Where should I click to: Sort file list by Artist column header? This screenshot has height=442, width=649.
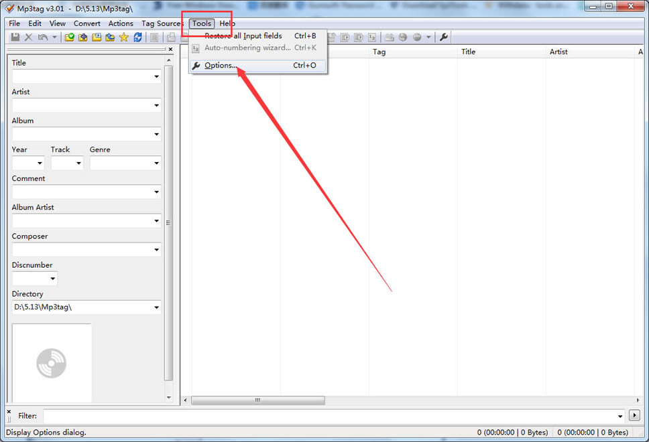[558, 52]
